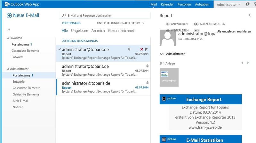This screenshot has height=143, width=256.
Task: Click the Zu Beginn dieses Monats group header
Action: pyautogui.click(x=80, y=41)
